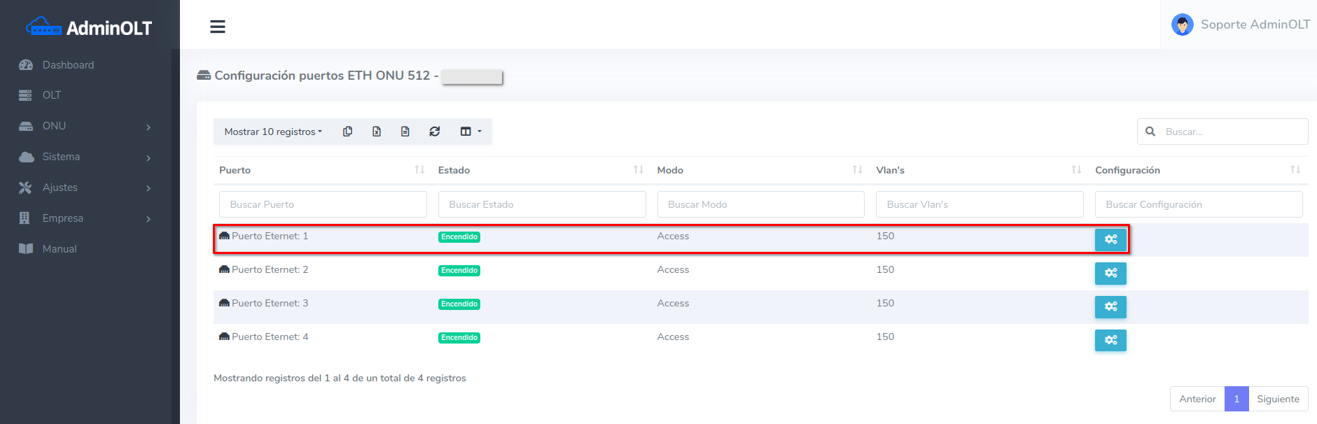Click the Anterior pagination button
Screen dimensions: 1317x424
[1197, 399]
